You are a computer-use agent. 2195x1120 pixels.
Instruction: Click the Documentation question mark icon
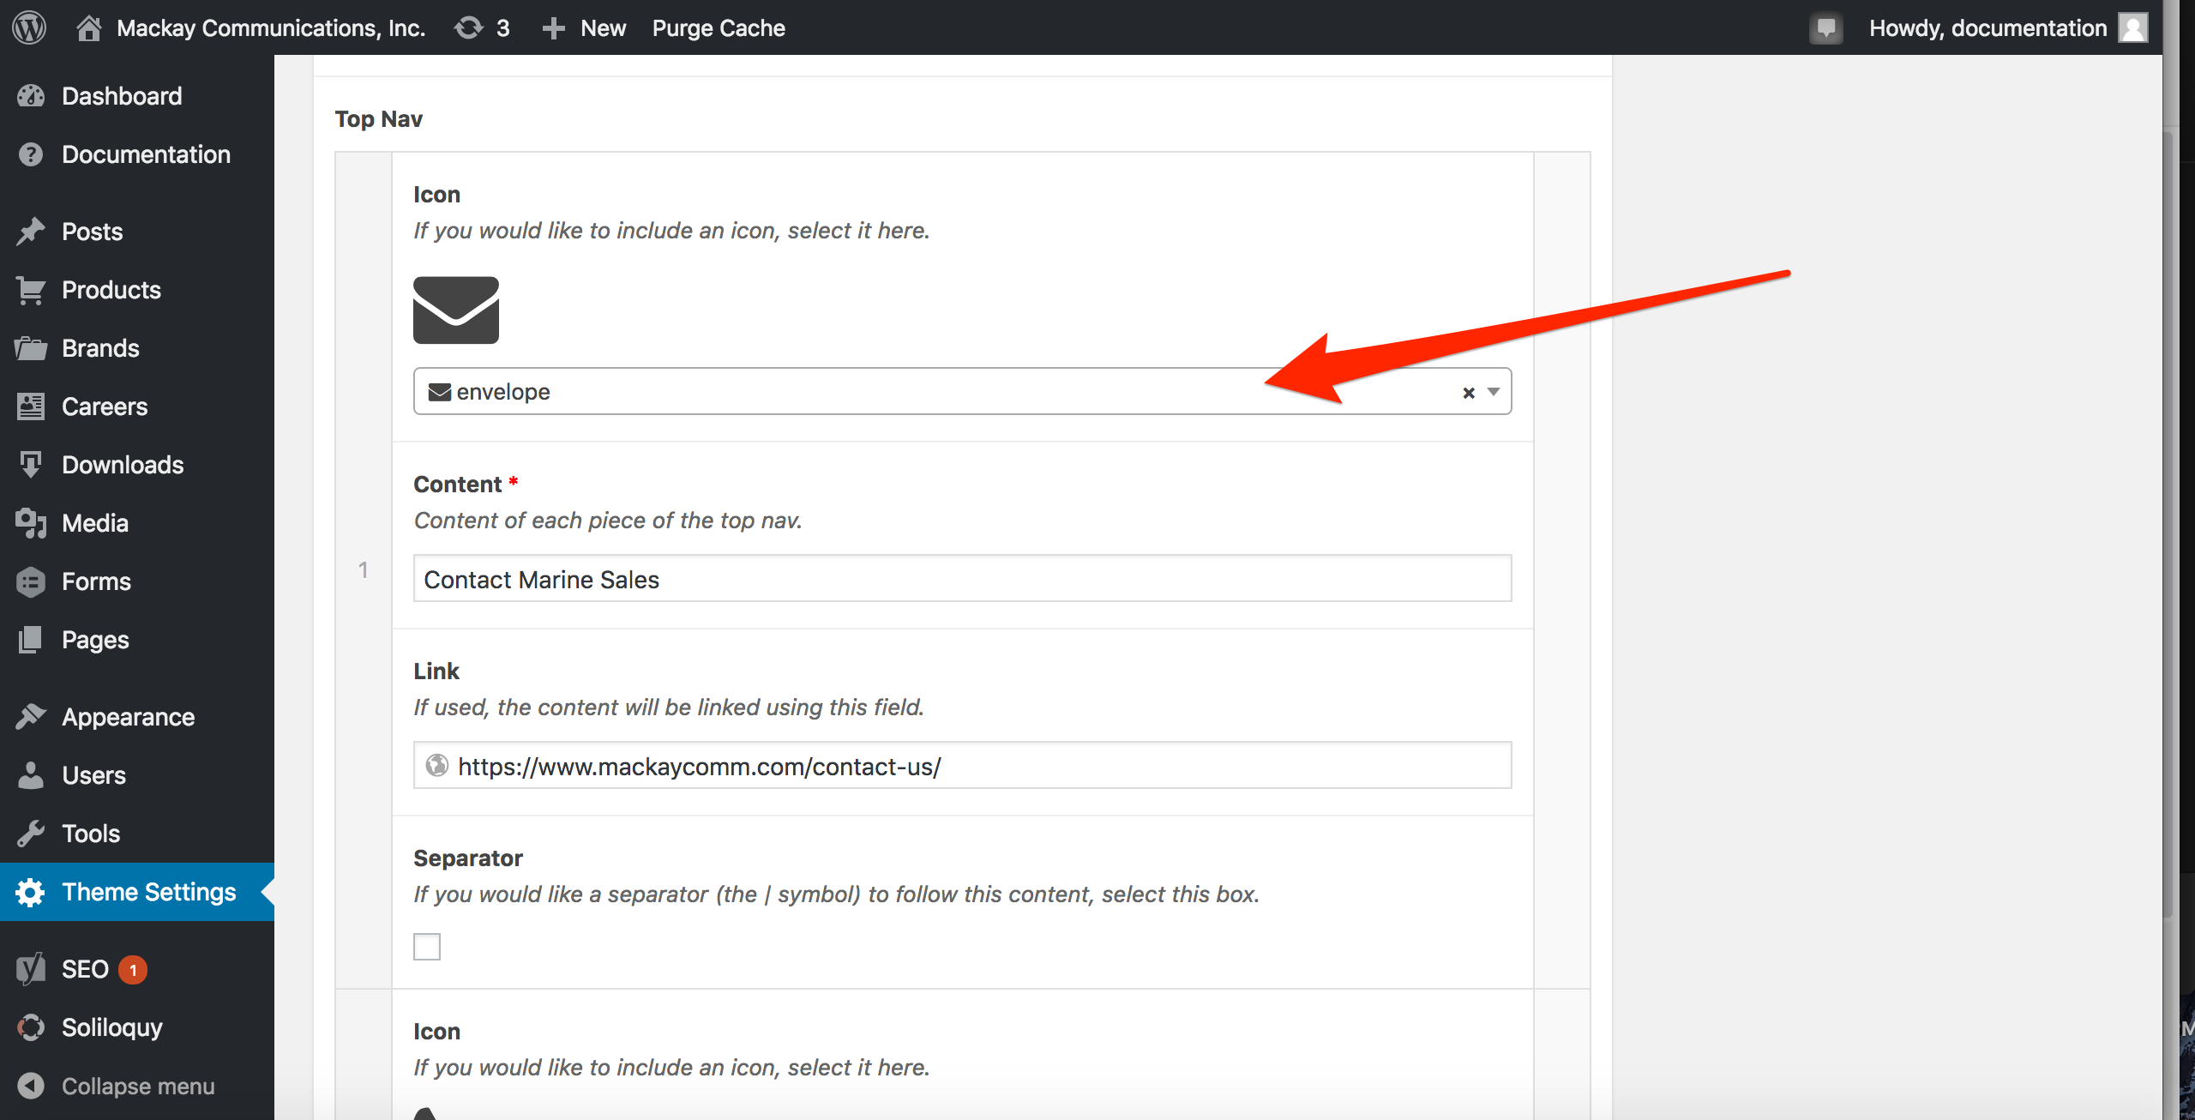tap(31, 154)
